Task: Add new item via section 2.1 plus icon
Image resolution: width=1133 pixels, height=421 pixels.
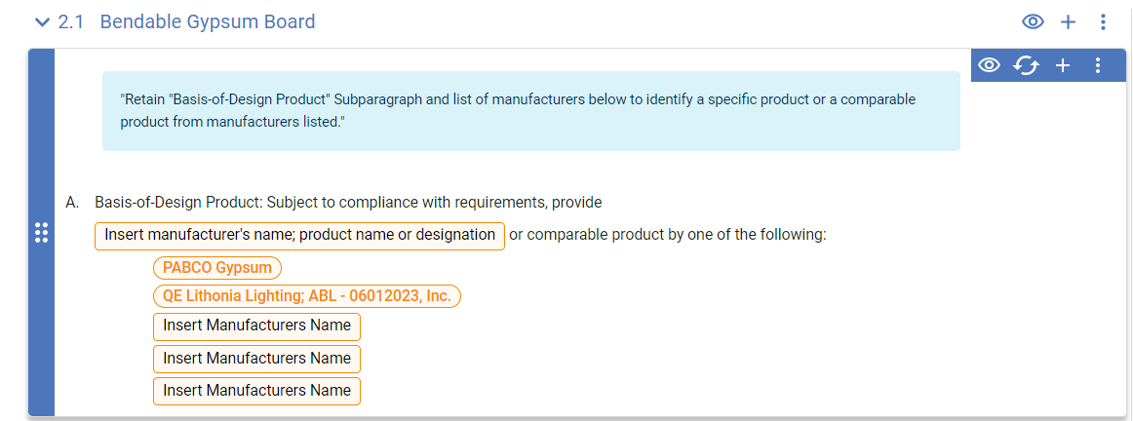Action: point(1068,21)
